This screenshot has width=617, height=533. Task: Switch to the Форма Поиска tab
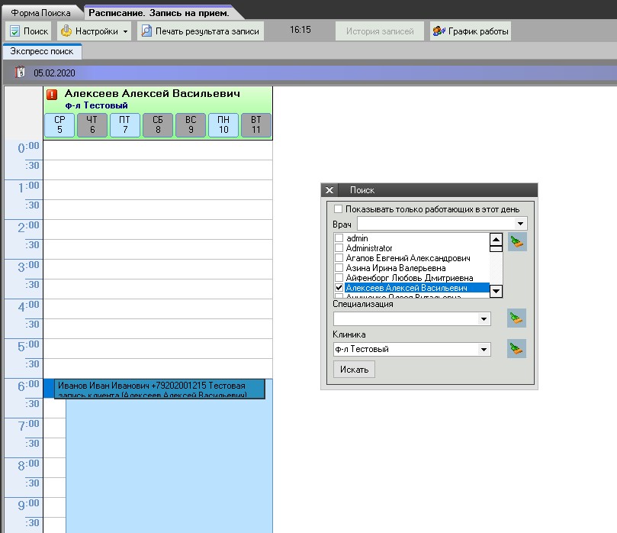40,13
